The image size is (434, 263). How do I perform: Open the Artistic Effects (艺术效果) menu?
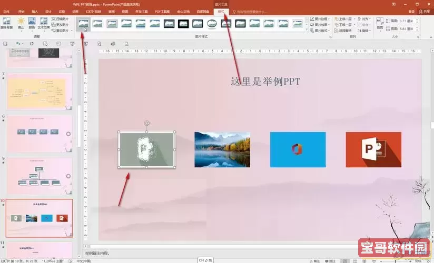[x=44, y=23]
